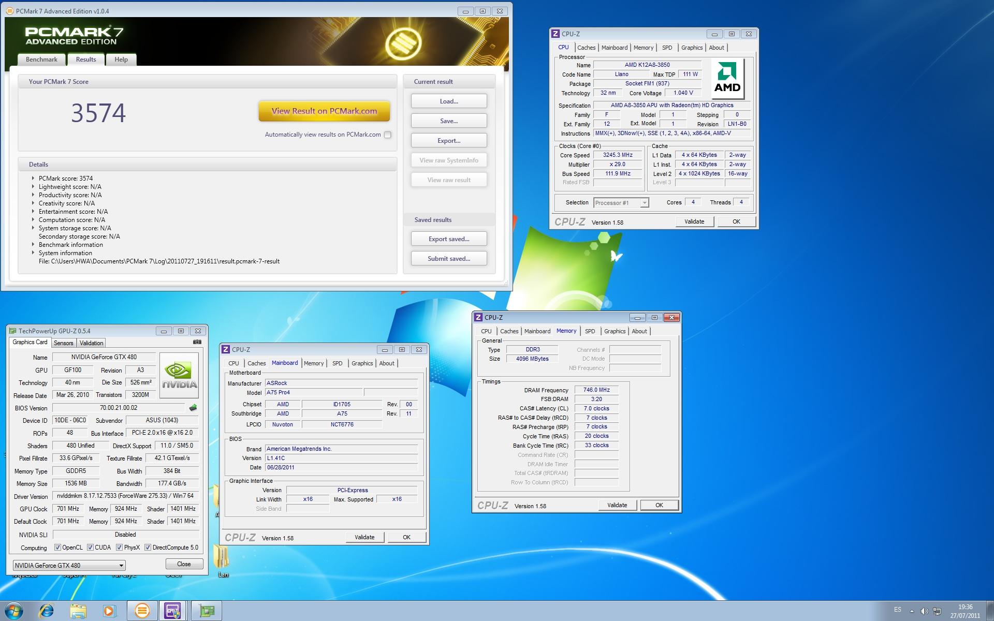Screen dimensions: 994x621
Task: Open SPD tab in CPU-Z Memory window
Action: (590, 331)
